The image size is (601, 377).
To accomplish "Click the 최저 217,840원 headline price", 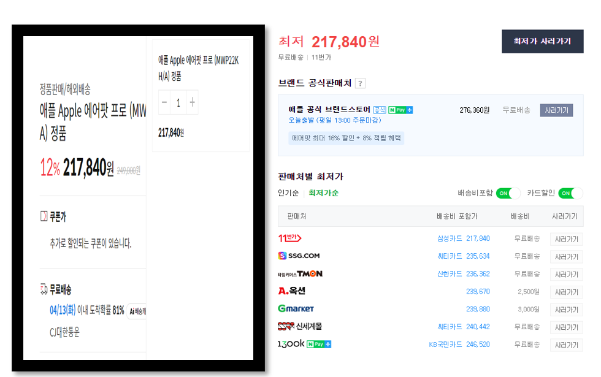I will click(329, 42).
